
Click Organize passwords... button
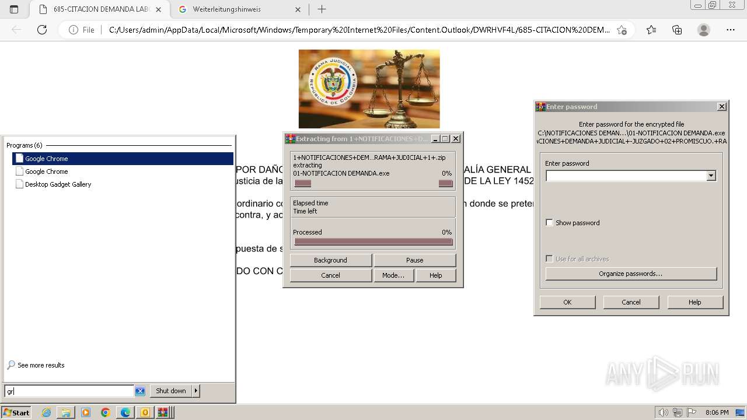(631, 274)
